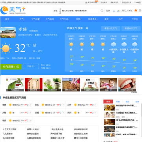
Task: Click the 【甜蜜线】 news headline
Action: 126,113
